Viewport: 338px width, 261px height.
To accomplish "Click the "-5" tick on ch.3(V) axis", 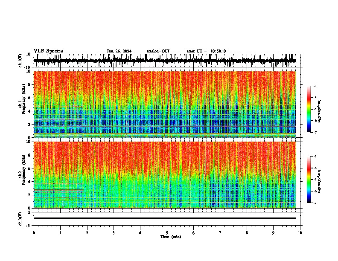I will (29, 226).
